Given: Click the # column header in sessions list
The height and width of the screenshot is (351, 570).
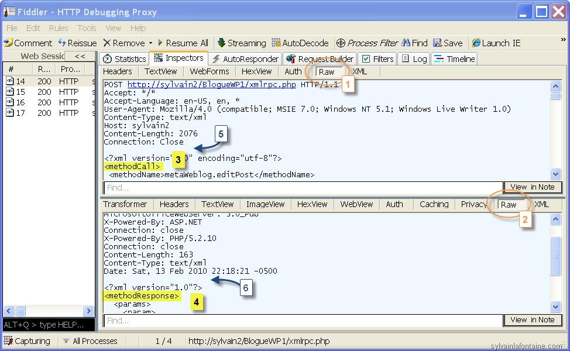Looking at the screenshot, I should coord(17,68).
